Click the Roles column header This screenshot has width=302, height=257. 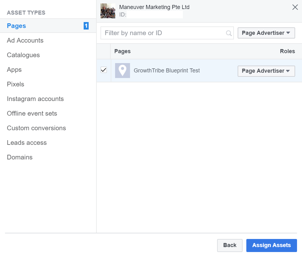287,51
